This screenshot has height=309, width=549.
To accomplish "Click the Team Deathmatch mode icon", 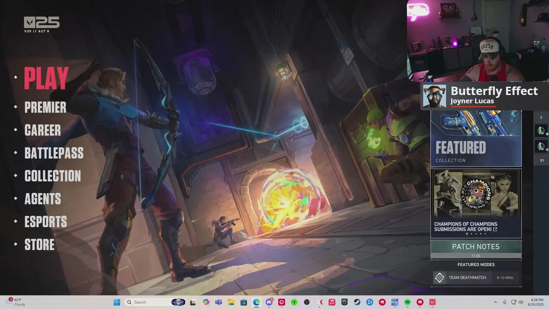I will coord(440,278).
